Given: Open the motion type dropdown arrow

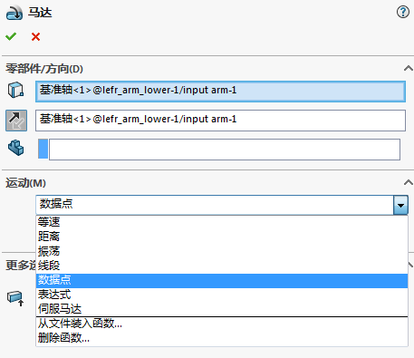Looking at the screenshot, I should 400,205.
